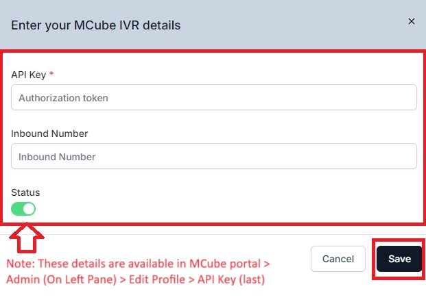Click the red note about MCube portal
Image resolution: width=426 pixels, height=304 pixels.
(x=138, y=271)
